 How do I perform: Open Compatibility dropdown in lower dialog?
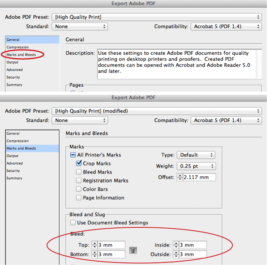226,120
